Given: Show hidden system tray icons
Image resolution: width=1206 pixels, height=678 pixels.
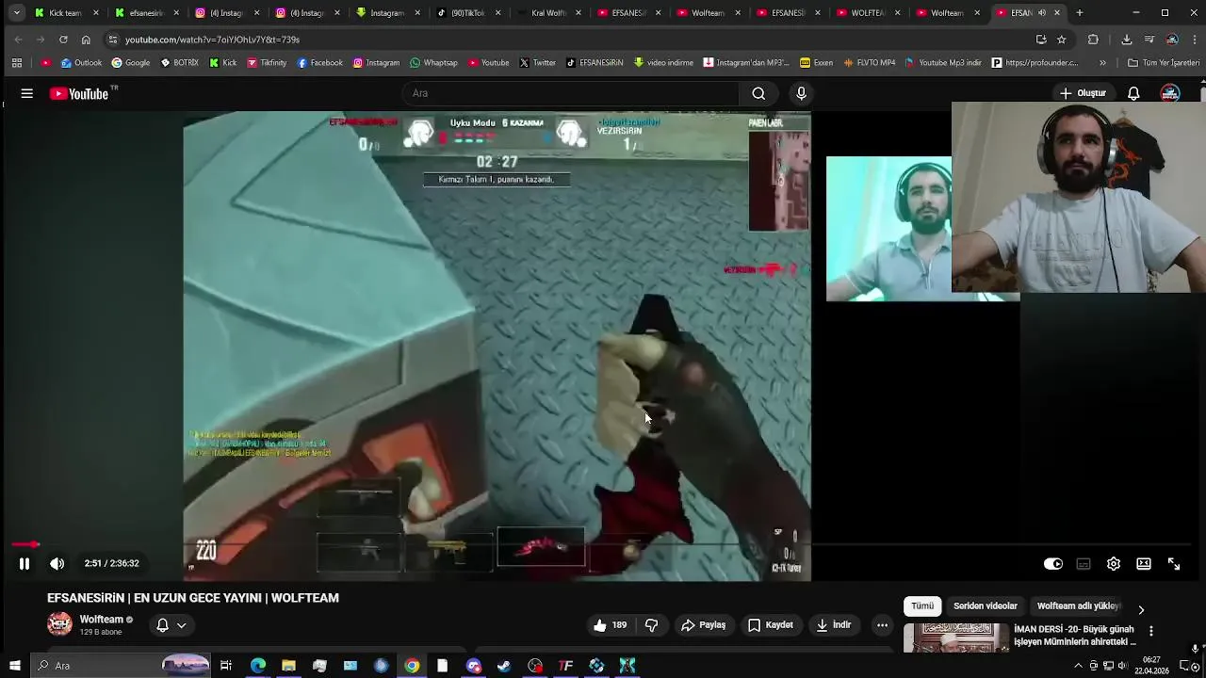Looking at the screenshot, I should coord(1078,666).
